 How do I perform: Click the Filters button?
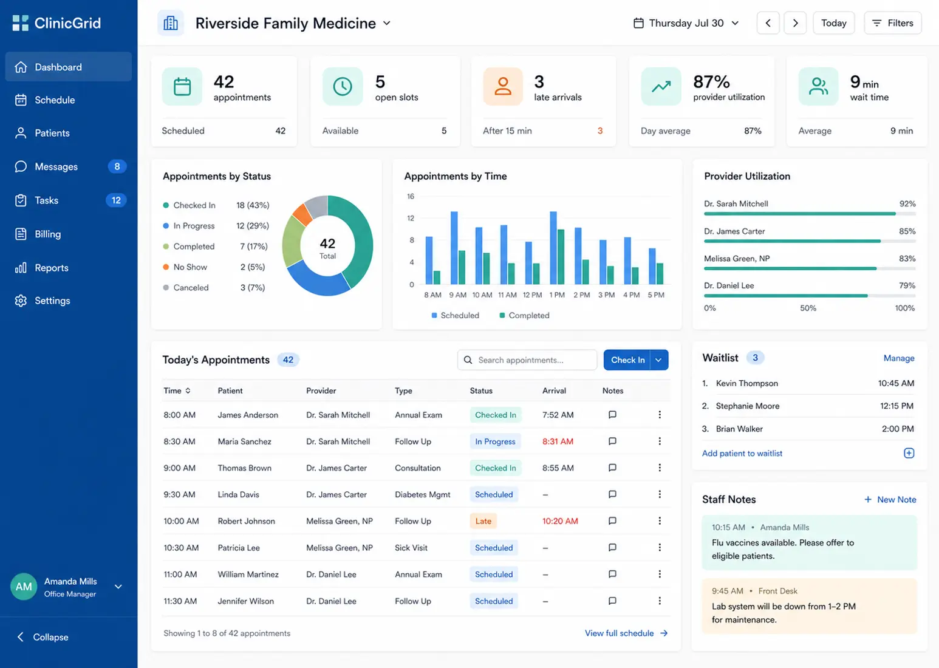[x=893, y=23]
